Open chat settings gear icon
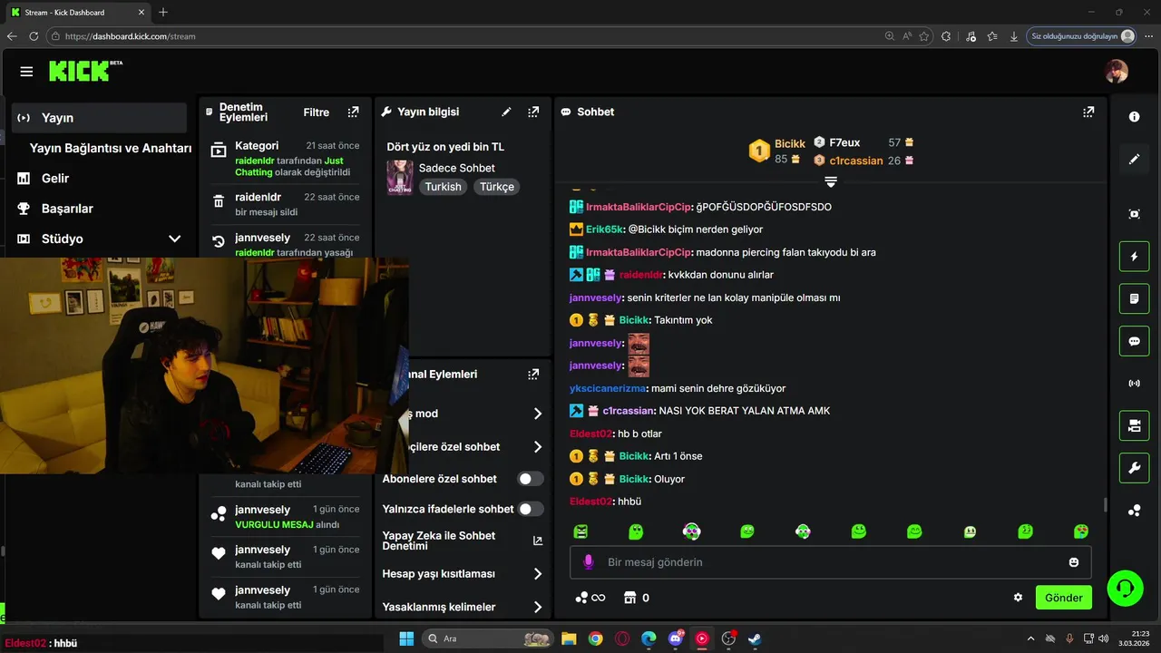 pyautogui.click(x=1018, y=598)
